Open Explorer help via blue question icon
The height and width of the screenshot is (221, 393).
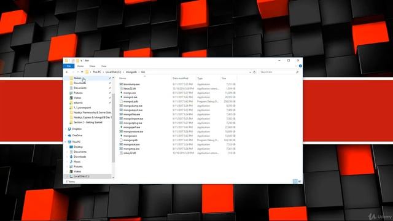(300, 66)
